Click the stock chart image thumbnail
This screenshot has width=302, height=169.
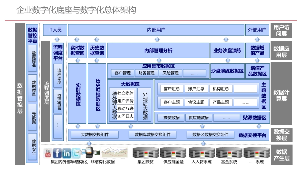click(114, 152)
